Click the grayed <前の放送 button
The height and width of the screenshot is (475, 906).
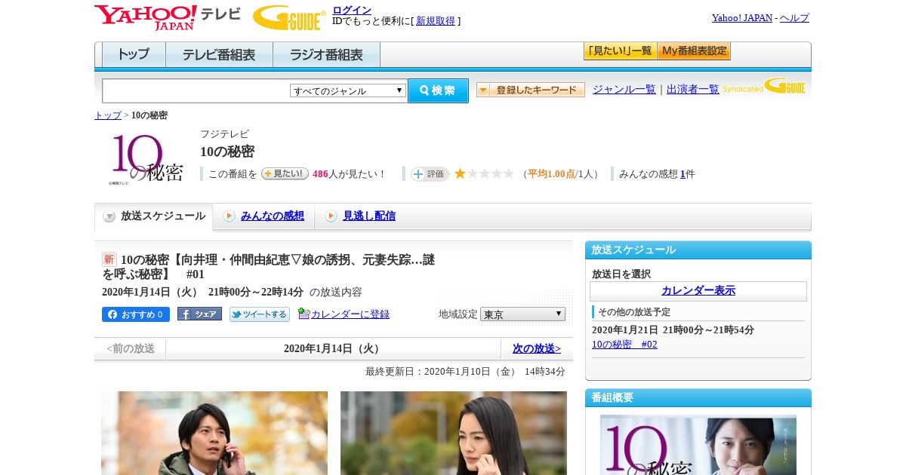131,348
